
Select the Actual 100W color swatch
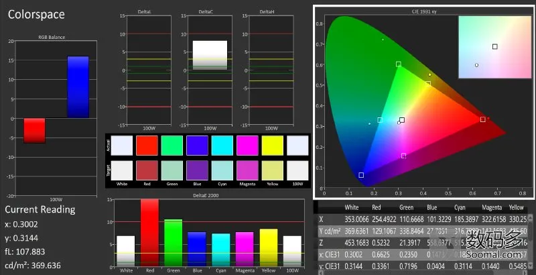(297, 146)
